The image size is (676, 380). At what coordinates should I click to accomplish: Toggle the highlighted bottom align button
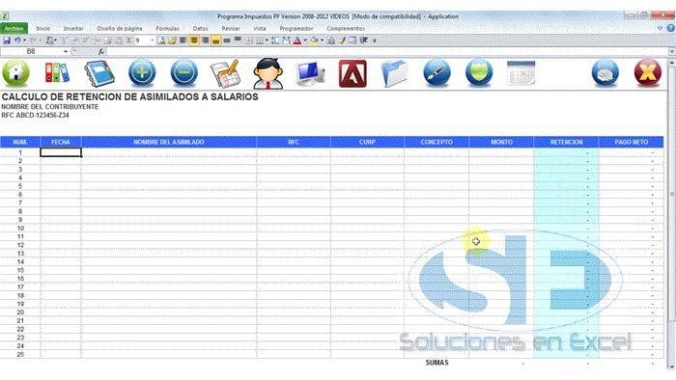[x=215, y=41]
